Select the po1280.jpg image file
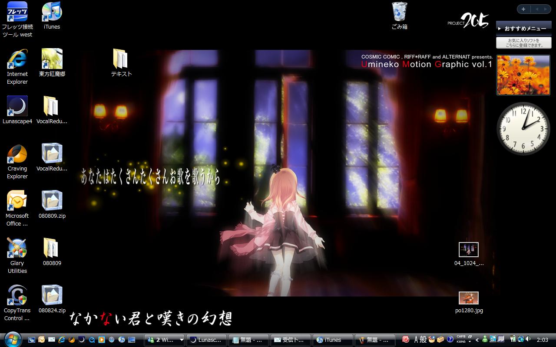Screen dimensions: 556x347 469,303
